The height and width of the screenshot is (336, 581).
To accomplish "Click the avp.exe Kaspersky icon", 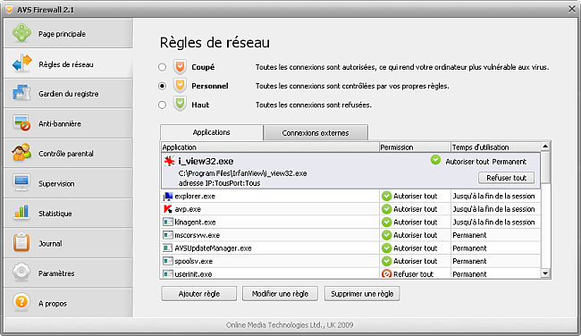I will pos(168,209).
